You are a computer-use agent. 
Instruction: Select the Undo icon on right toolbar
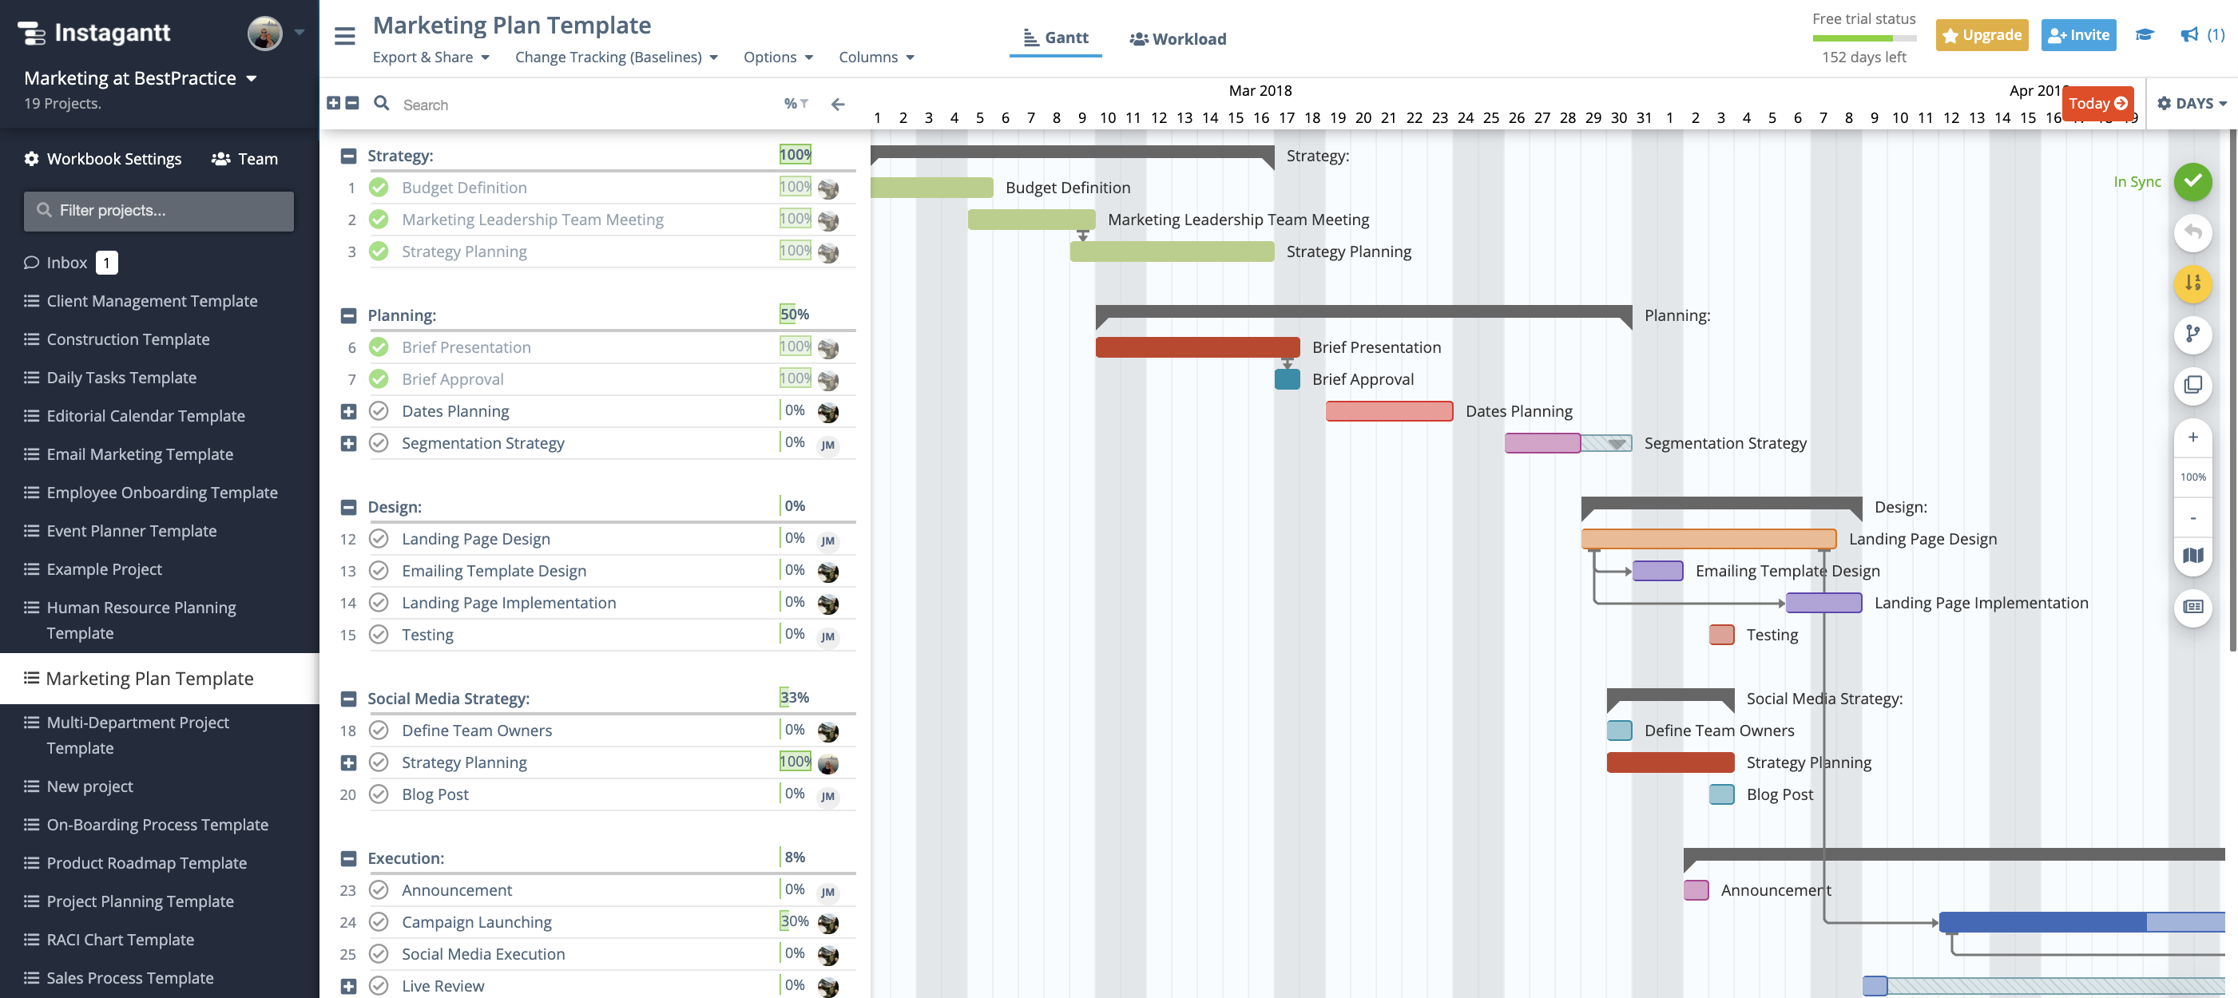pyautogui.click(x=2192, y=233)
